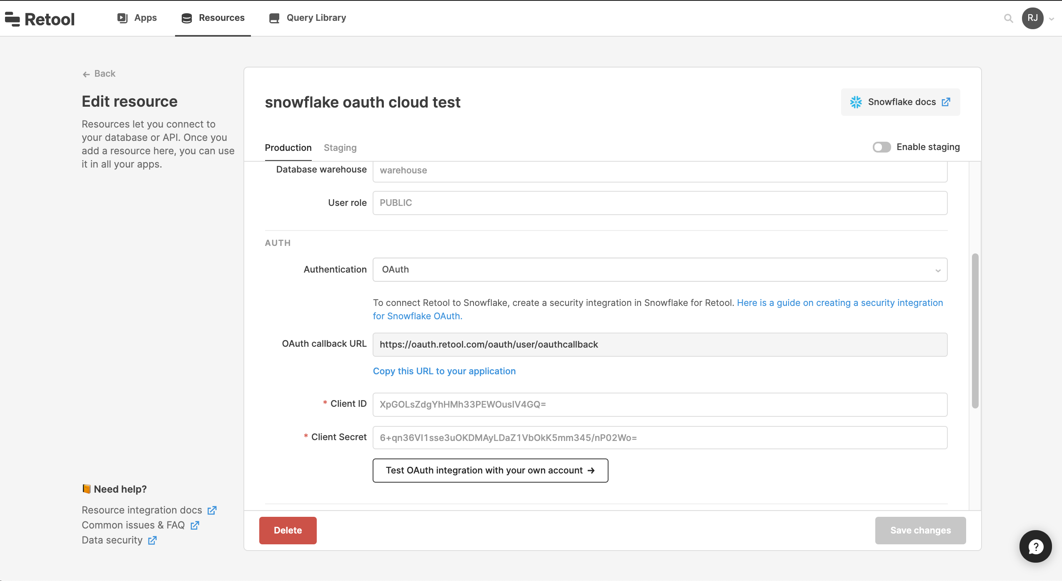Click the snowflake oauth cloud test title
Screen dimensions: 1062x581
pos(363,103)
